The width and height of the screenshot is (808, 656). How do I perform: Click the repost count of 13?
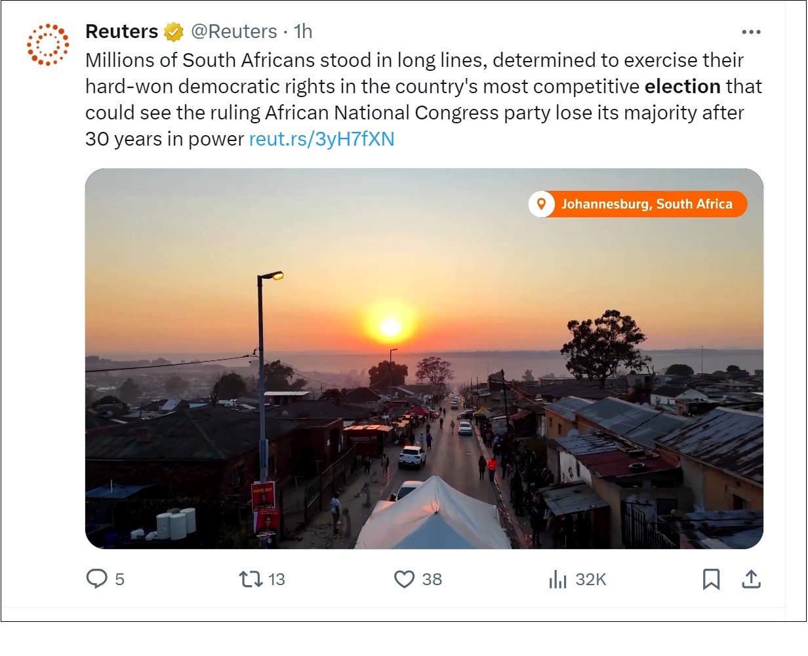[277, 579]
